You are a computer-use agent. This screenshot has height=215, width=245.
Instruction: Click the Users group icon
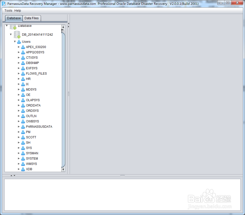(x=19, y=42)
